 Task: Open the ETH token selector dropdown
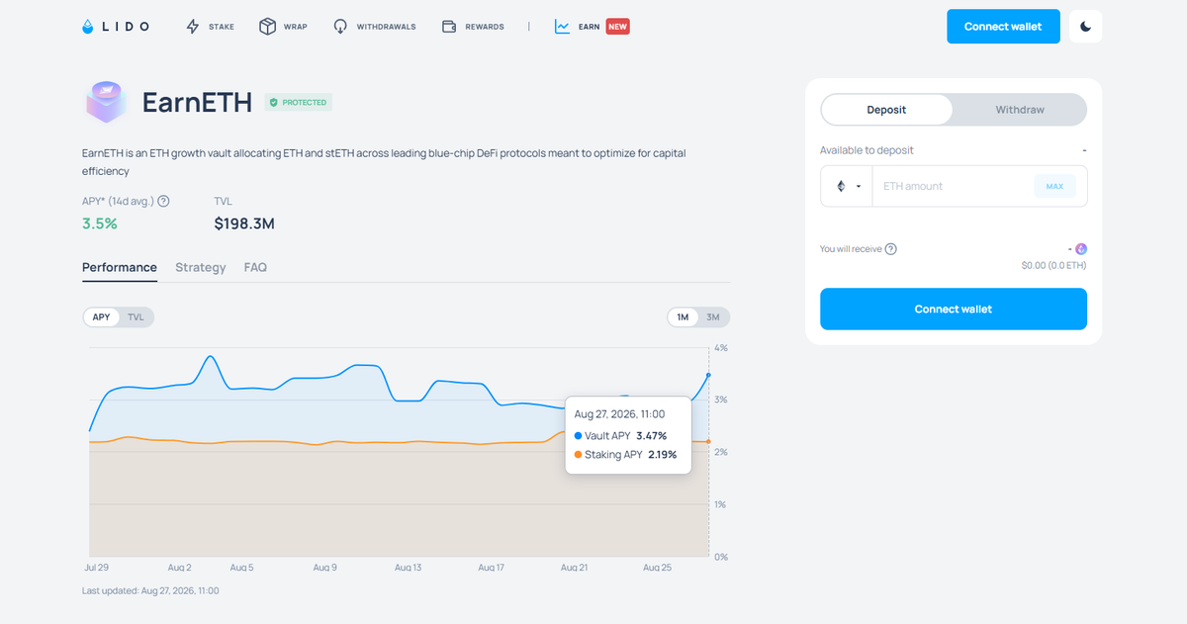[x=847, y=186]
